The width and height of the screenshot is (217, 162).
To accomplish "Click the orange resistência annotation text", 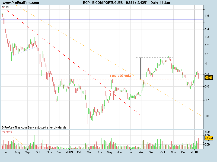I will click(121, 76).
